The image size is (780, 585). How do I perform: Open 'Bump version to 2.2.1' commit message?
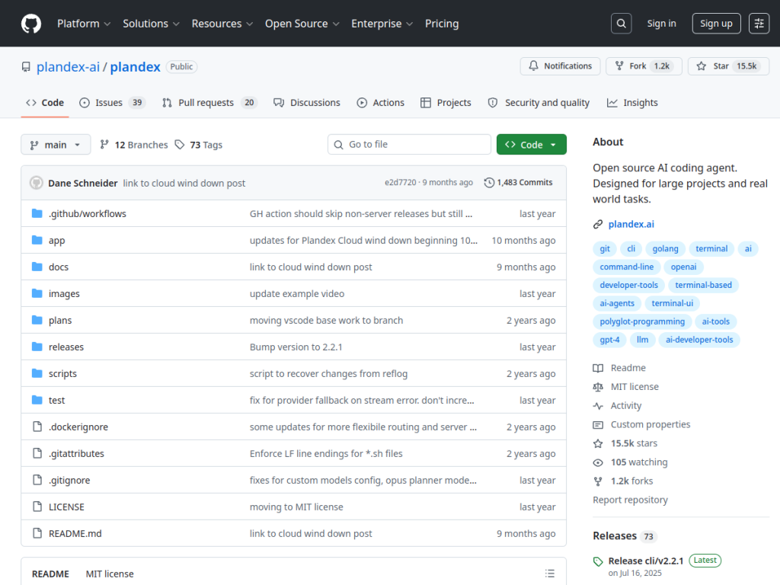point(296,347)
